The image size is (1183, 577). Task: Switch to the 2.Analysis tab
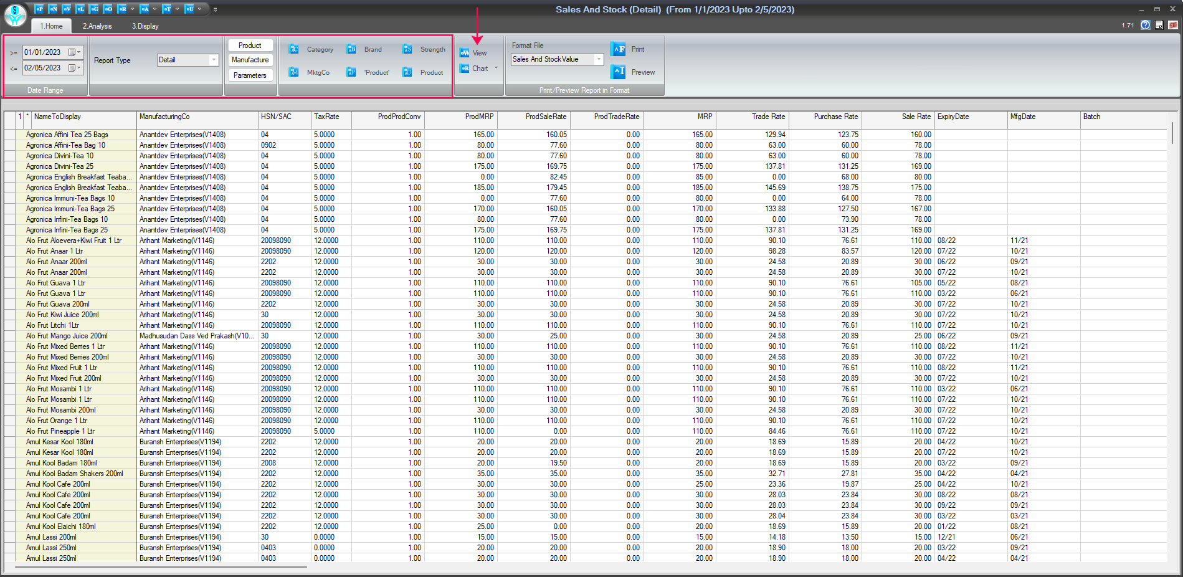pyautogui.click(x=97, y=26)
